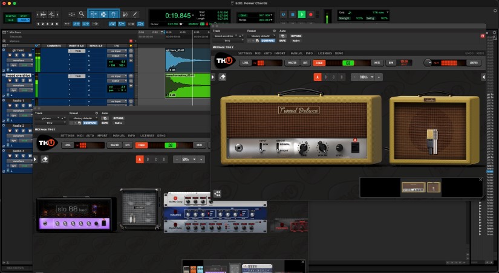This screenshot has height=273, width=499.
Task: Open the components grid icon in front TH-U window
Action: [217, 193]
